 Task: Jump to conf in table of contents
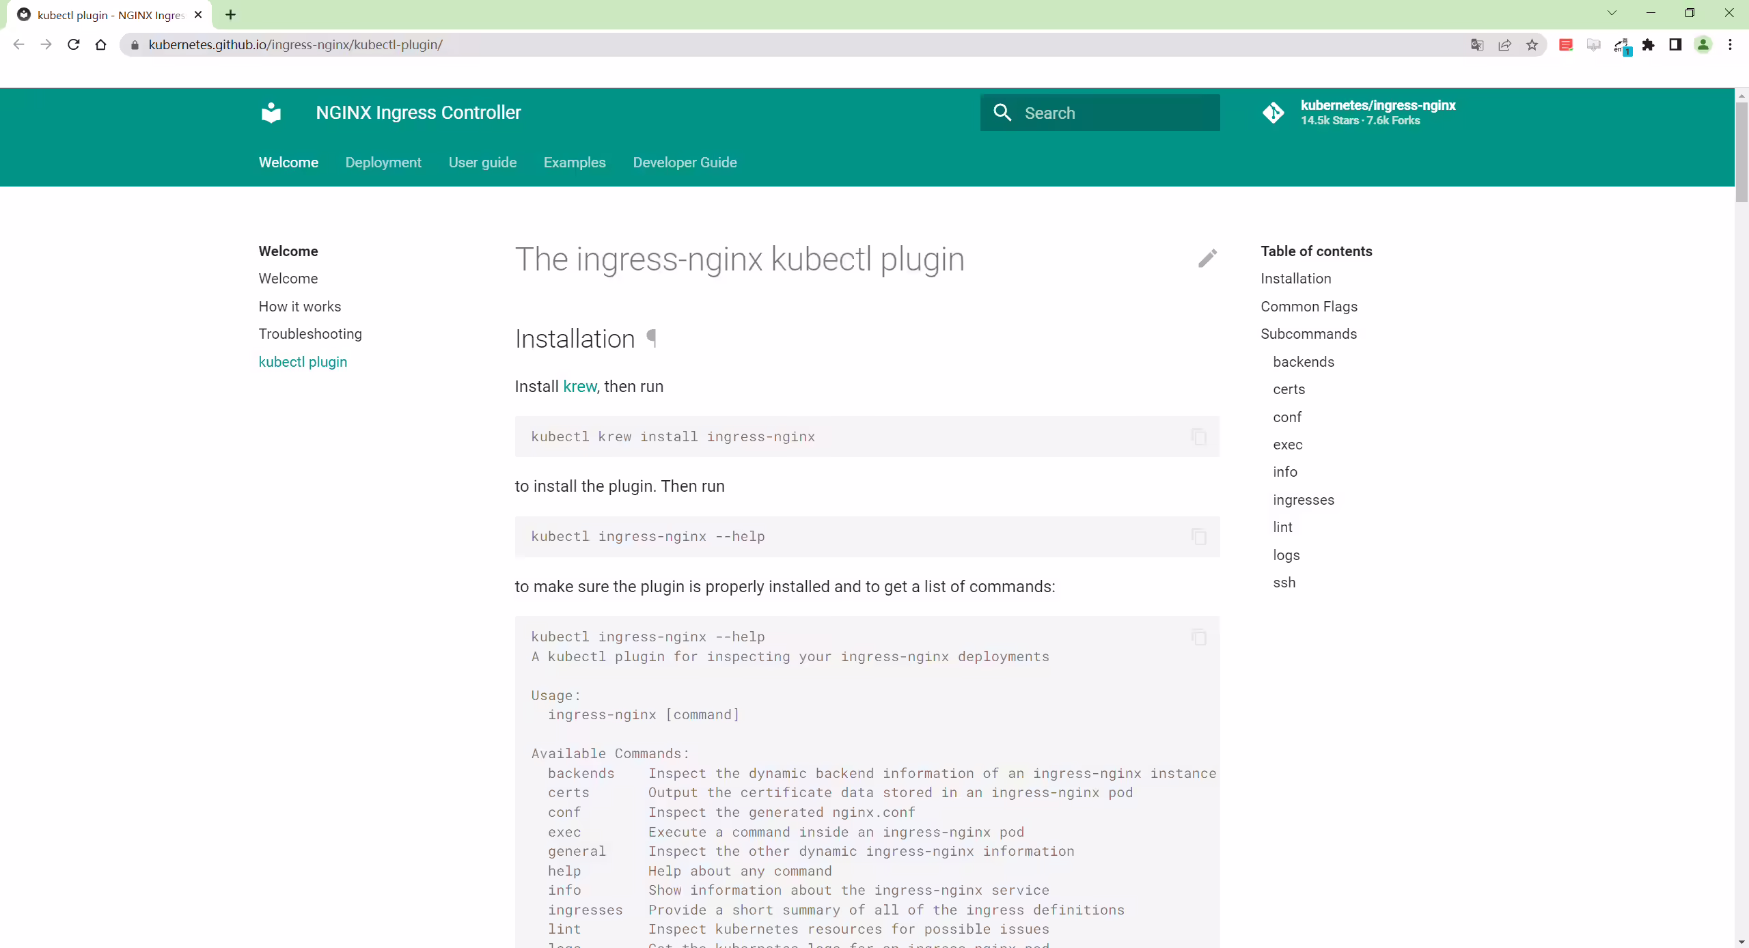pyautogui.click(x=1287, y=417)
